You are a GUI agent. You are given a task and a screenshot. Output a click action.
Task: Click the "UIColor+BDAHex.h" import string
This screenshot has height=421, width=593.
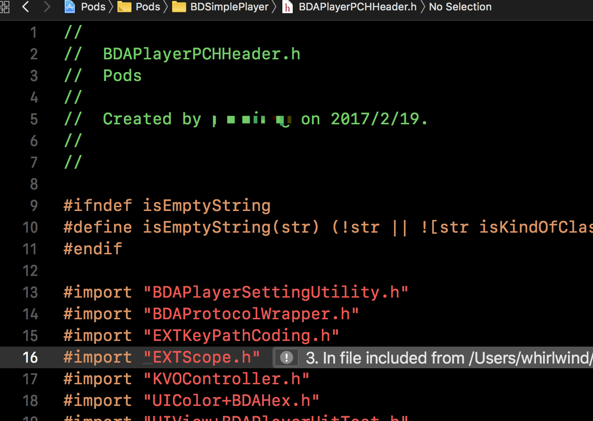click(231, 401)
